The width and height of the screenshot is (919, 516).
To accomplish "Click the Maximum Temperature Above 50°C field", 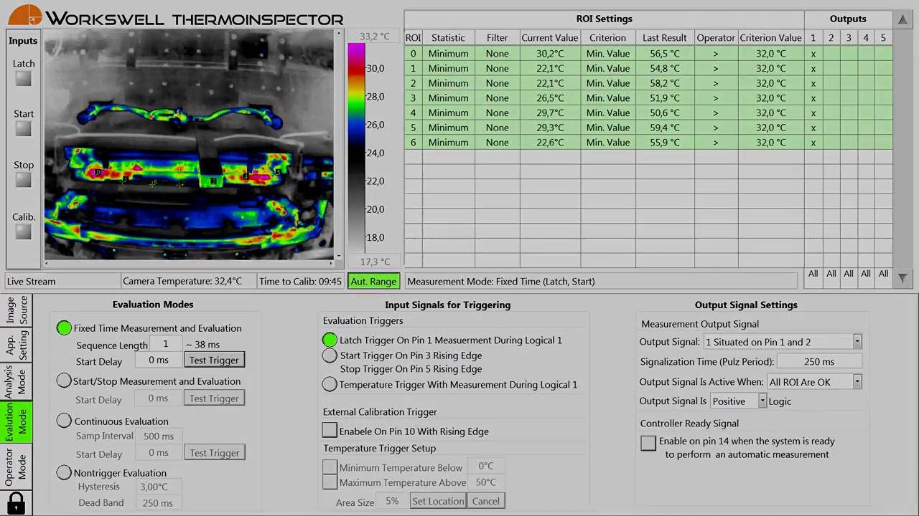I will pyautogui.click(x=485, y=482).
